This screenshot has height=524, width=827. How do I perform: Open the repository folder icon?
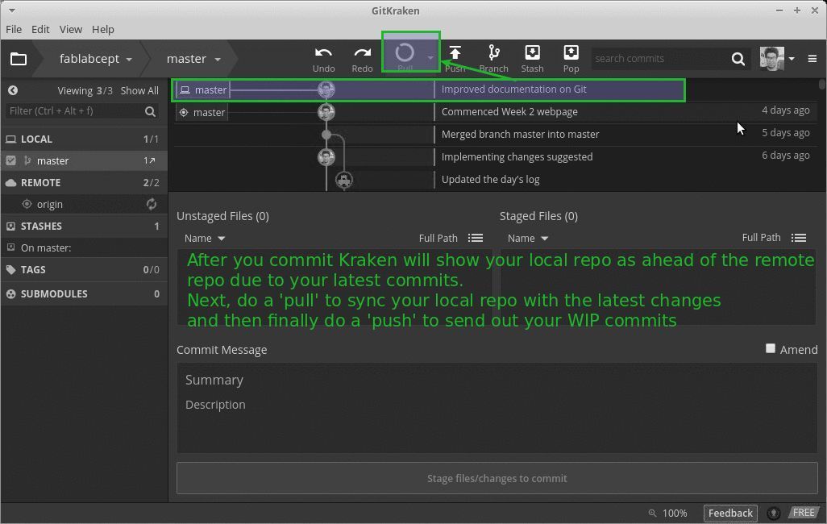click(x=19, y=59)
